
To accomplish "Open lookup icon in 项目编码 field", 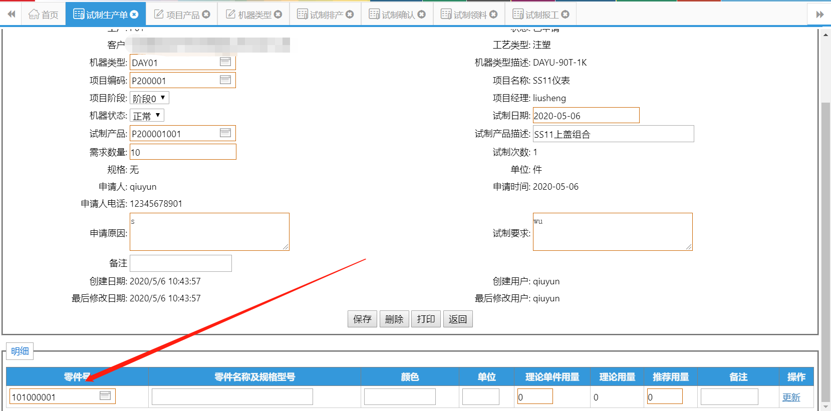I will tap(225, 80).
